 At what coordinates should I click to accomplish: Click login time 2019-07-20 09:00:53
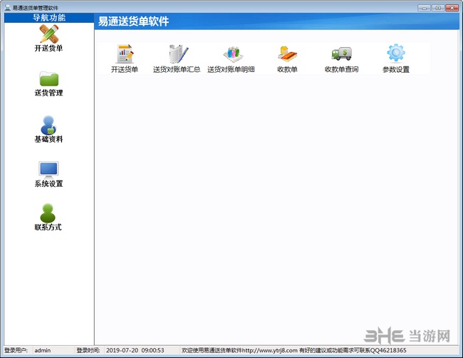[135, 350]
